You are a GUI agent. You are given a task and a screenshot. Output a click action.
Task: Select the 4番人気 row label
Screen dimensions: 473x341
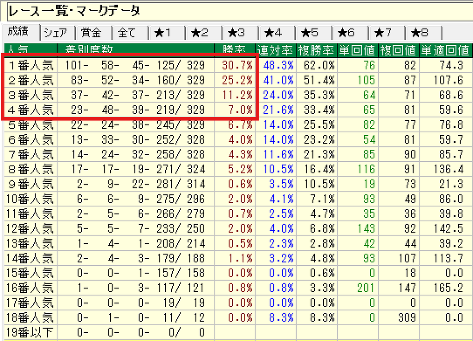(x=30, y=110)
